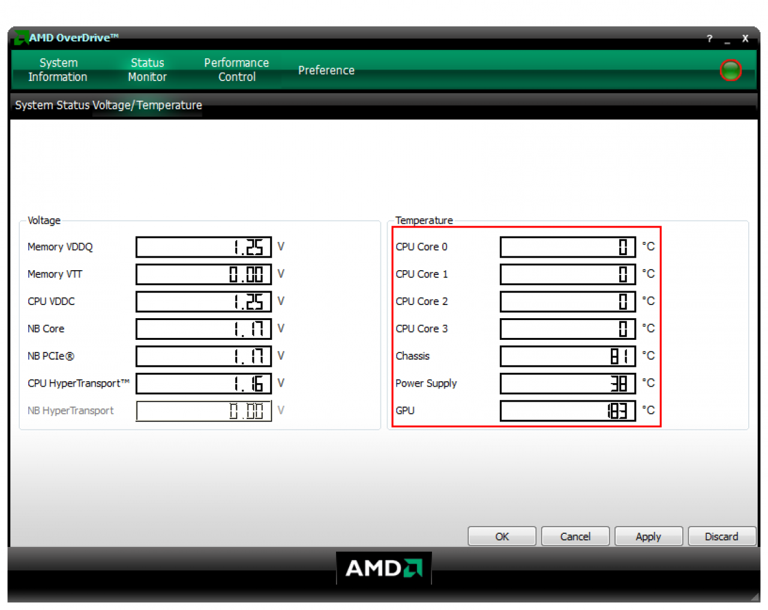Viewport: 768px width, 610px height.
Task: Open the Preference menu
Action: (326, 70)
